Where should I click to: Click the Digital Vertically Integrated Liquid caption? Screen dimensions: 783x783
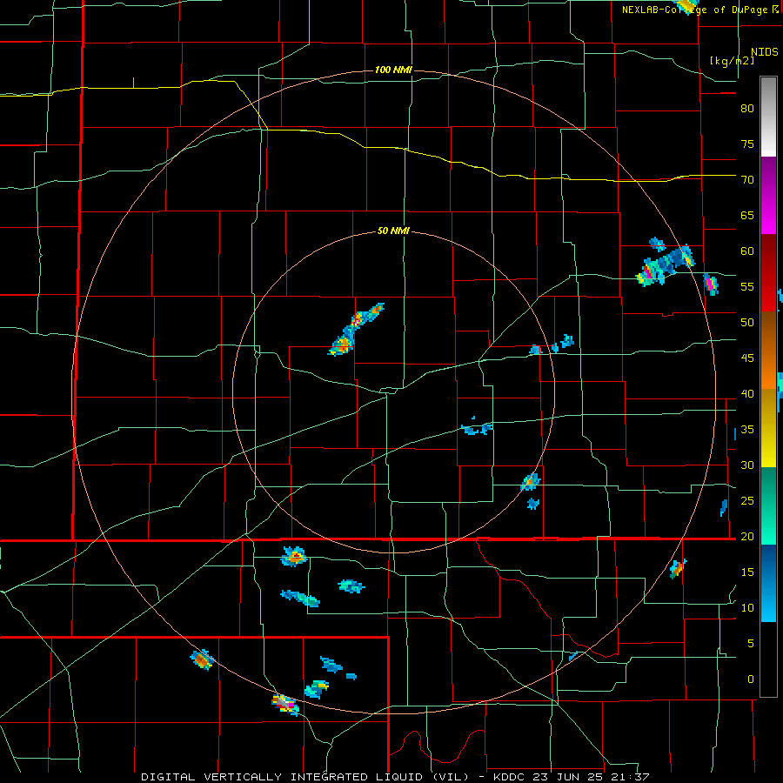coord(395,777)
